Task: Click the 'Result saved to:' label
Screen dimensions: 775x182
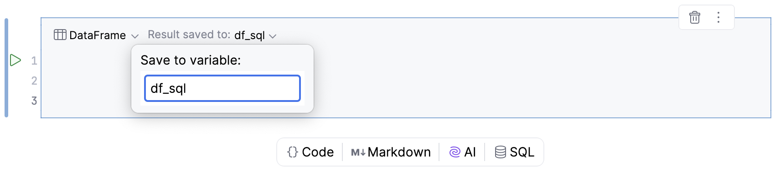Action: click(x=189, y=35)
